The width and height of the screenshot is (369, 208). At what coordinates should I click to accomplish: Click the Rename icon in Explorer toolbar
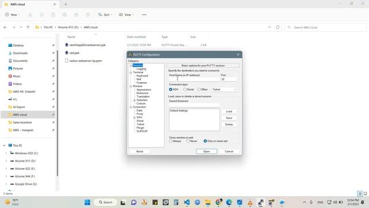[65, 14]
